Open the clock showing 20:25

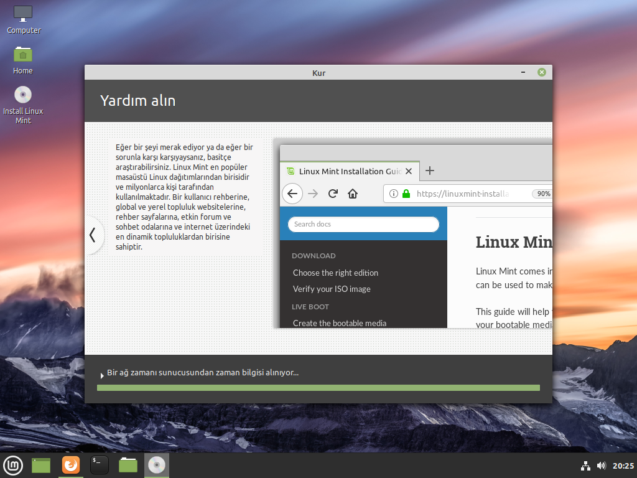pos(623,466)
